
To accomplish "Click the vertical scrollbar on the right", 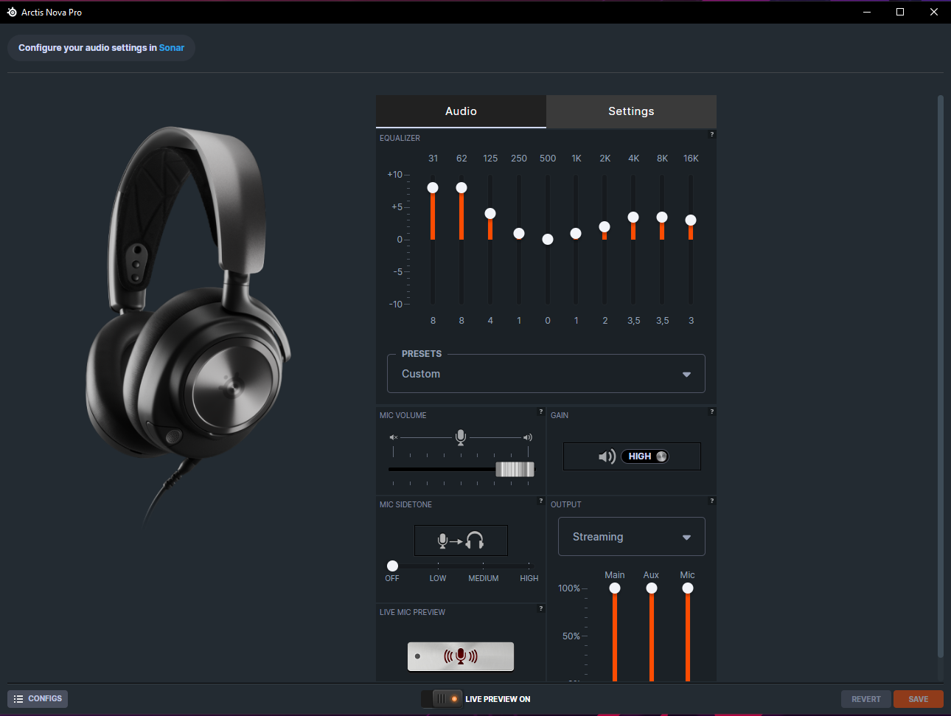I will 940,376.
